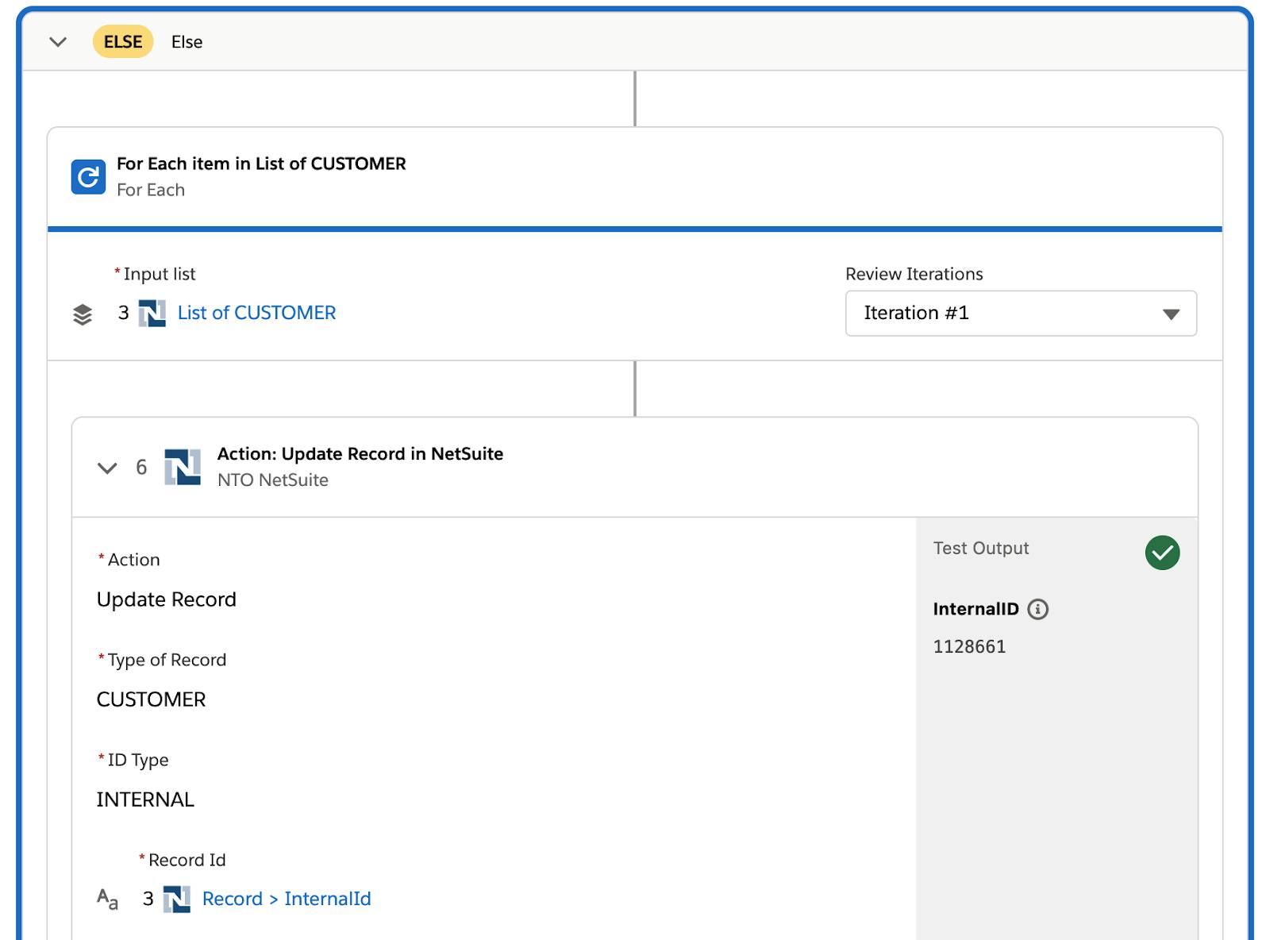Click the NTO NetSuite connection name

[x=273, y=480]
